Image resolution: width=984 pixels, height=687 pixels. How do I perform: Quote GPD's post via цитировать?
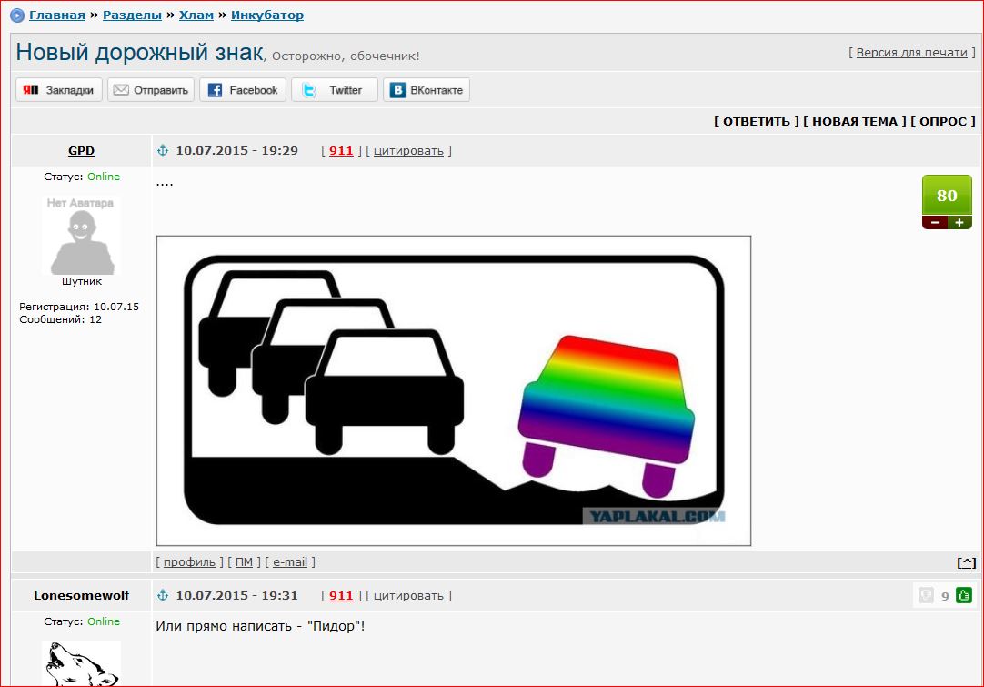(x=408, y=151)
